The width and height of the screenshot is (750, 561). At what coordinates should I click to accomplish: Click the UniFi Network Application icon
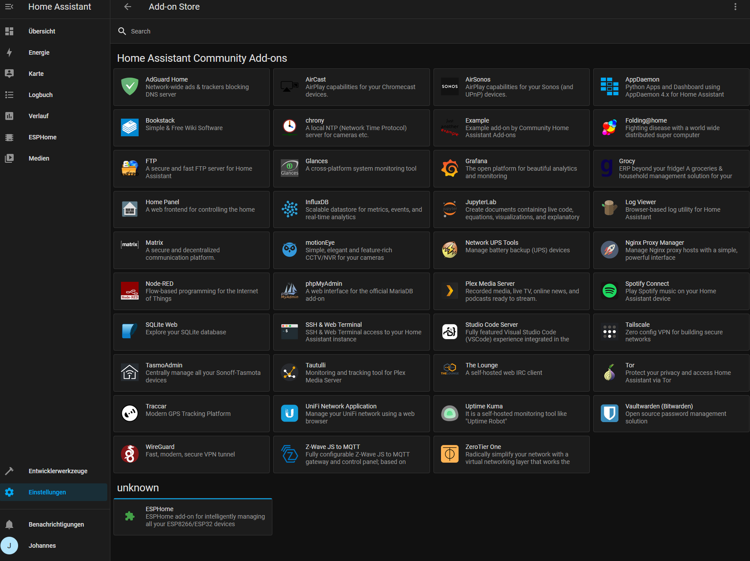tap(290, 414)
